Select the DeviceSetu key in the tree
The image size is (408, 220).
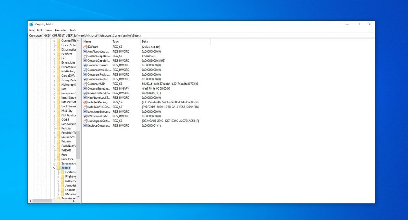pos(68,45)
